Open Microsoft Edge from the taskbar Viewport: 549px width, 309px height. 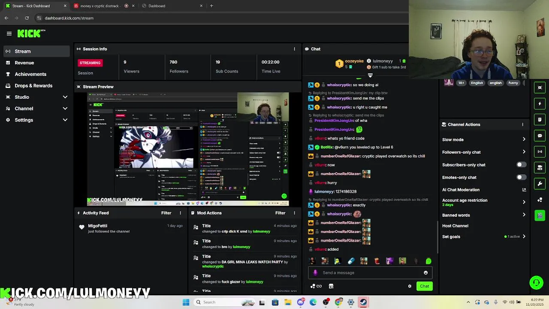(x=313, y=302)
